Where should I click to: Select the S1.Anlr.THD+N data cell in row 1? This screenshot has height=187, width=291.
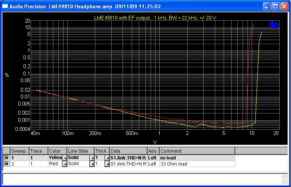click(x=128, y=158)
